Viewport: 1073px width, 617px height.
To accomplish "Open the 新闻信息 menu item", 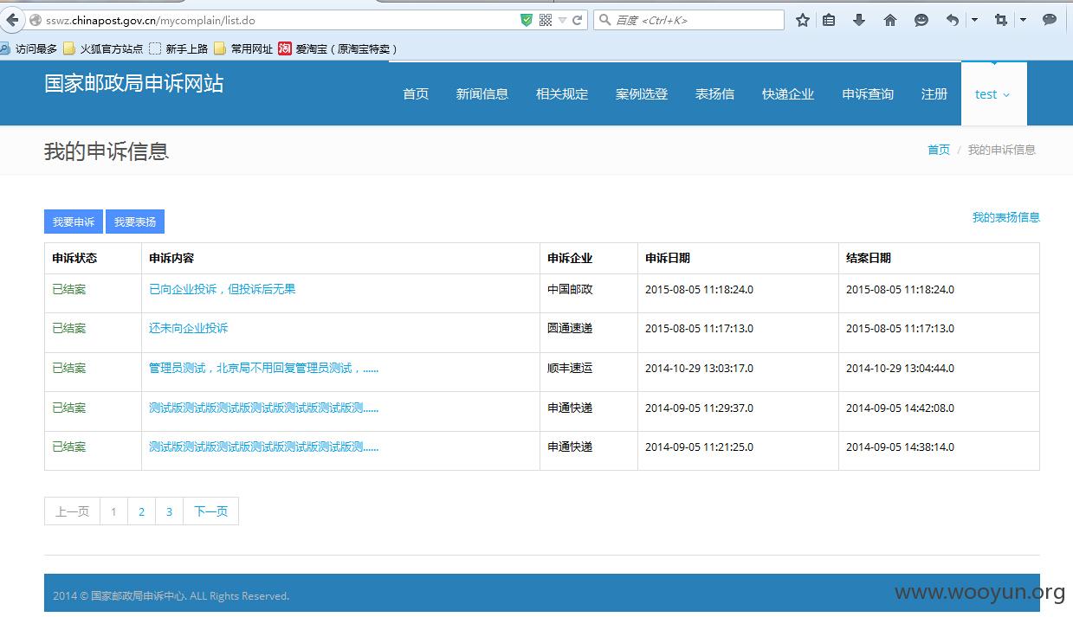I will click(482, 94).
